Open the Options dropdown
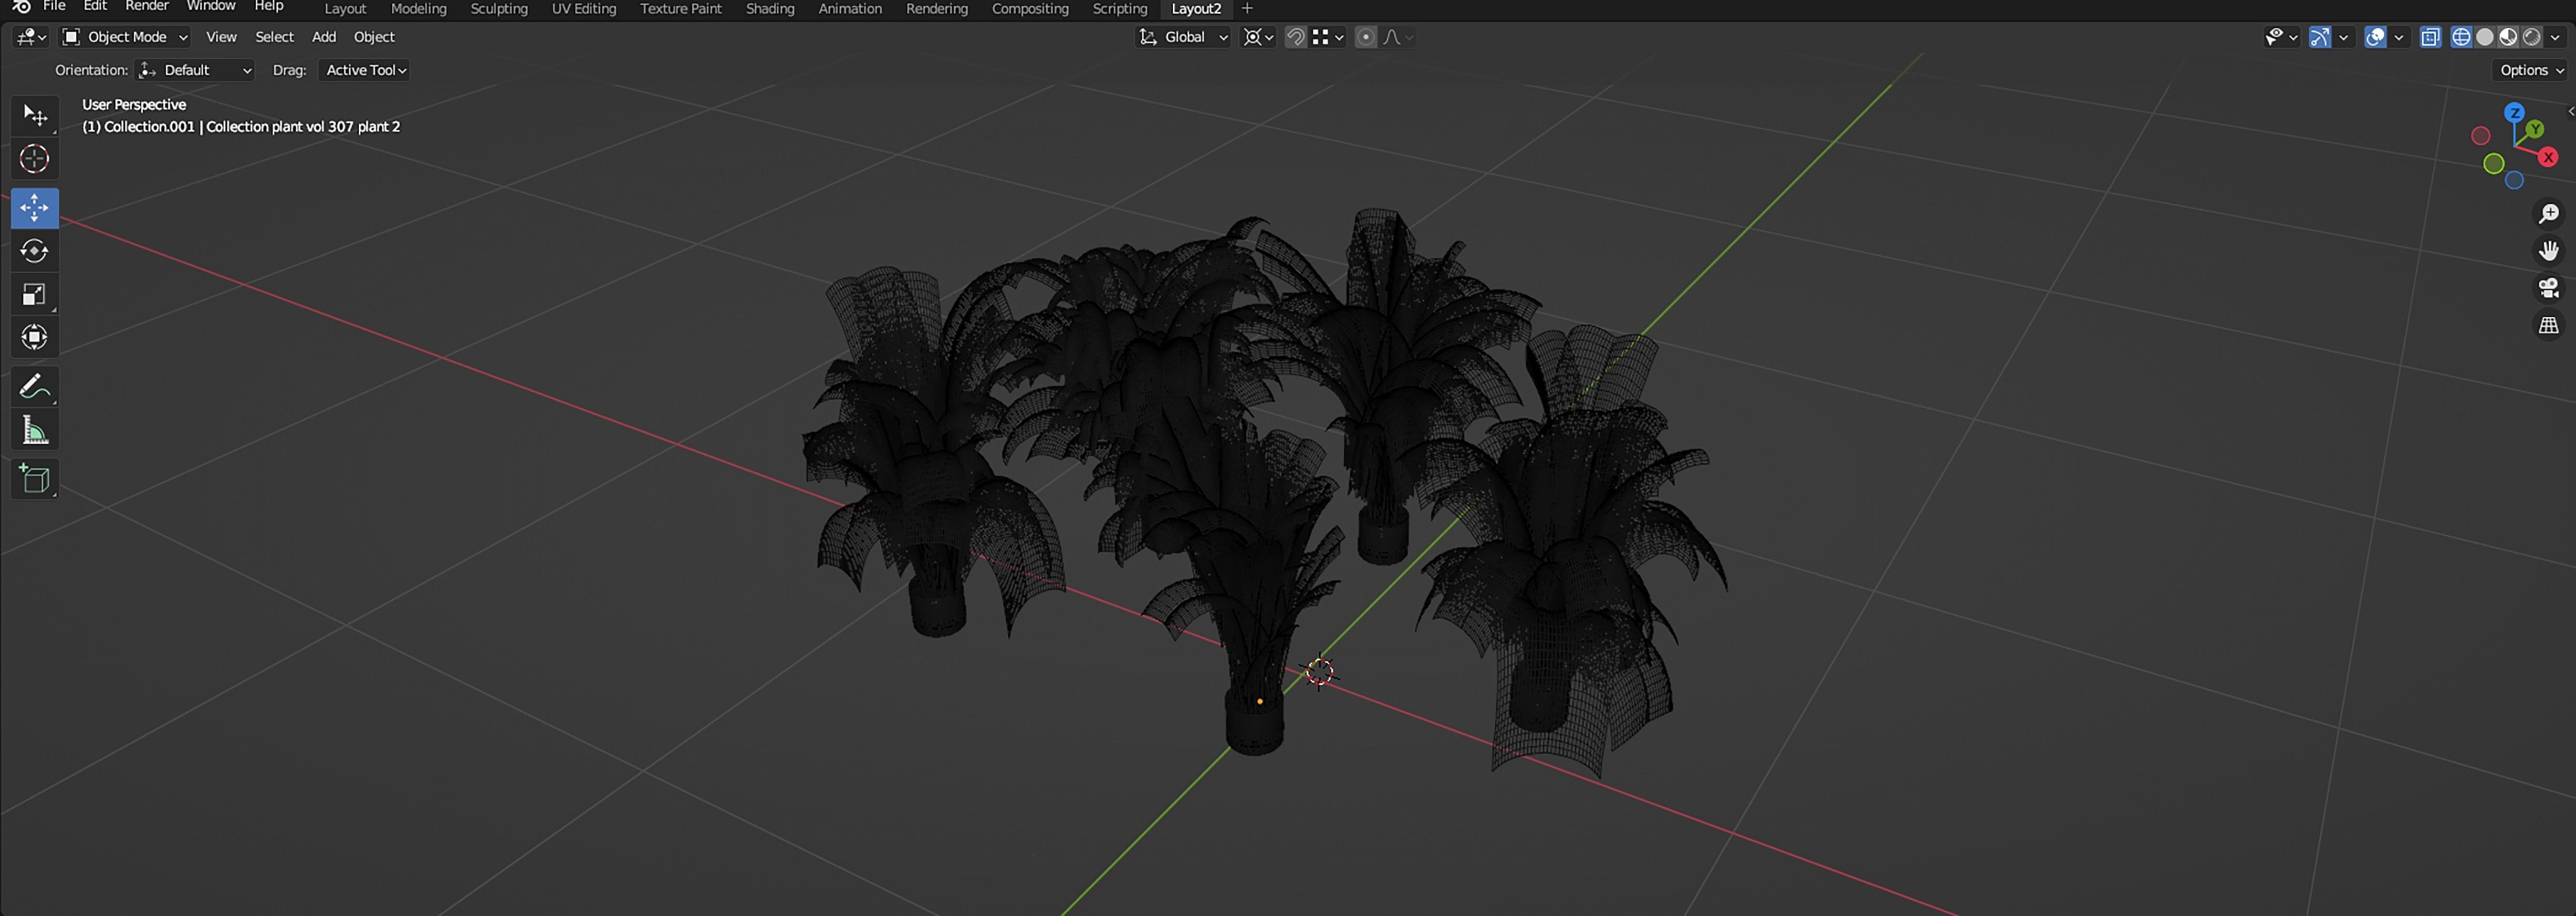The width and height of the screenshot is (2576, 916). coord(2531,70)
